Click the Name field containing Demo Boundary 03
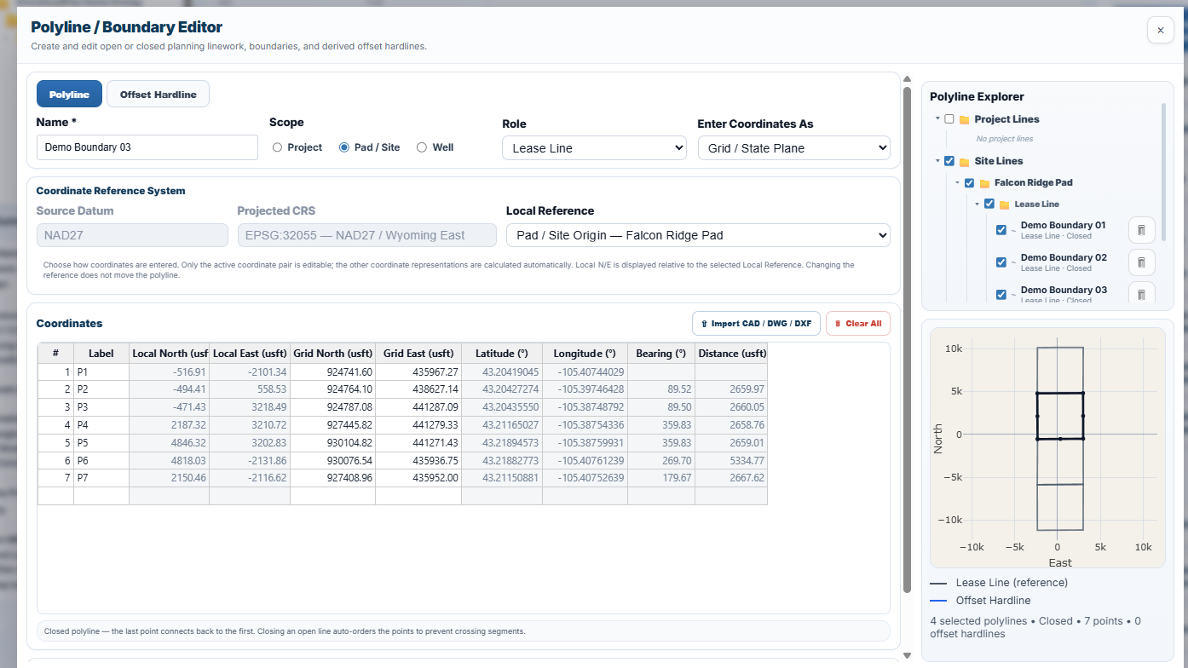This screenshot has width=1188, height=668. [147, 147]
